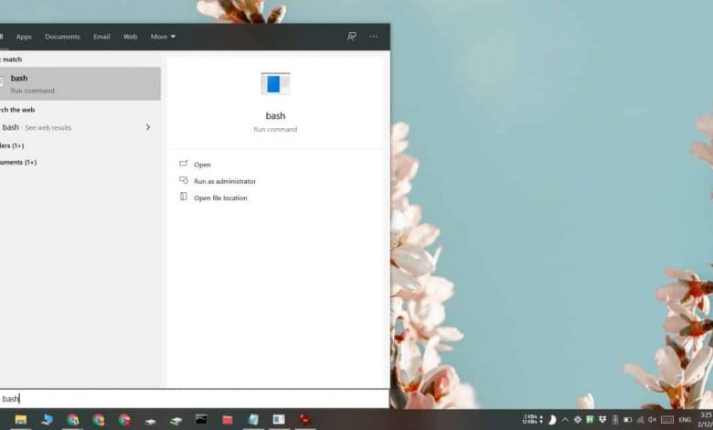Switch to the Web filter tab

(x=130, y=37)
